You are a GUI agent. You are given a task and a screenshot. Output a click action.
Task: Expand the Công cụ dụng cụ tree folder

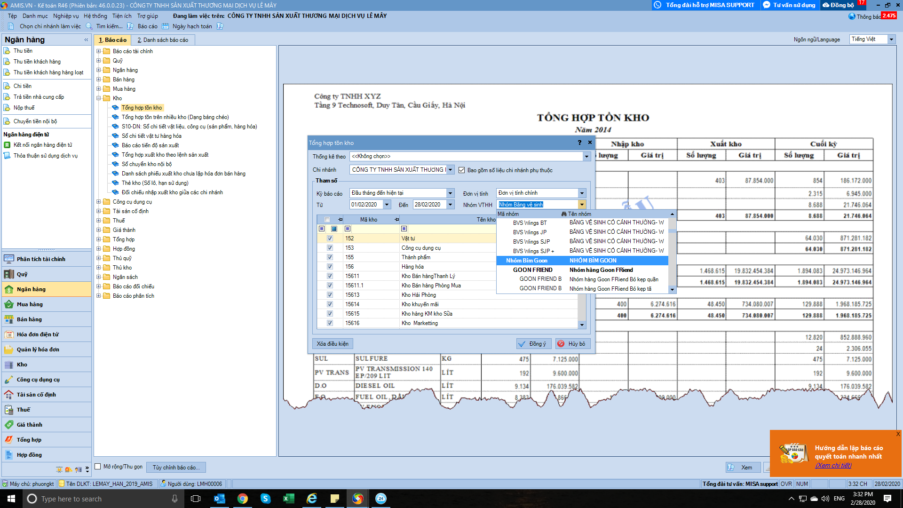click(x=99, y=202)
